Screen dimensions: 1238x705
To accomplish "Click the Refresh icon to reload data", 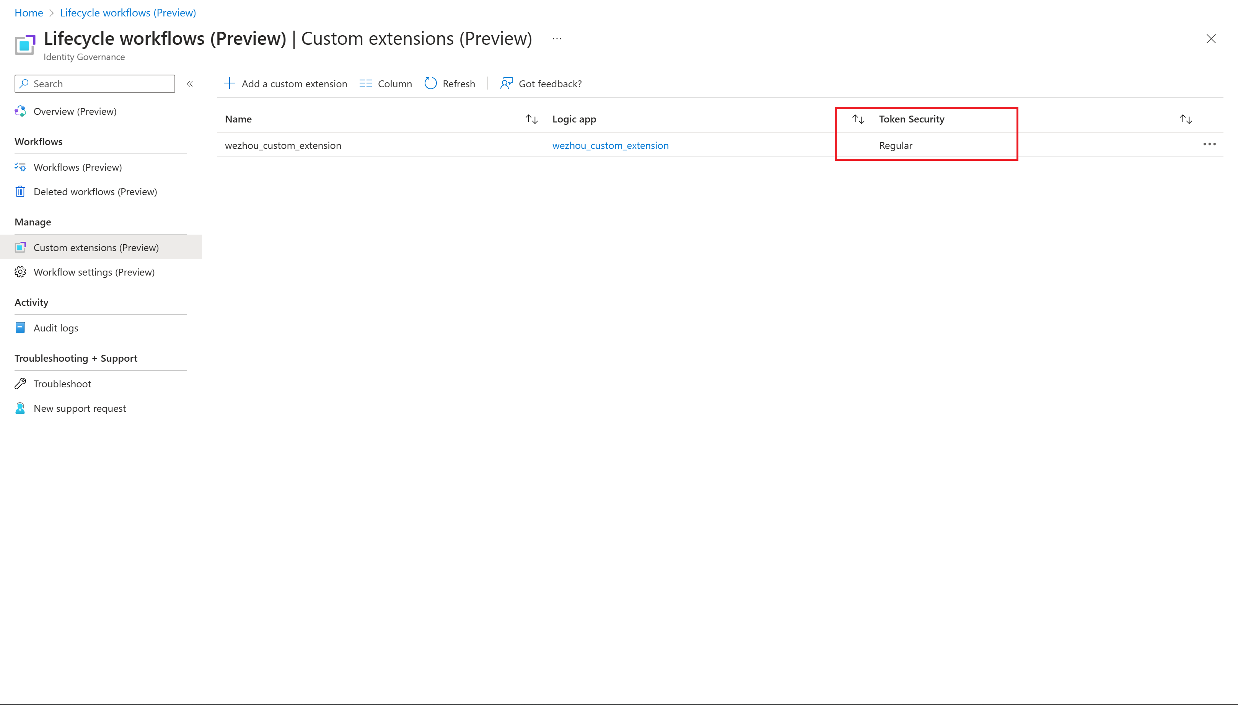I will click(x=430, y=83).
